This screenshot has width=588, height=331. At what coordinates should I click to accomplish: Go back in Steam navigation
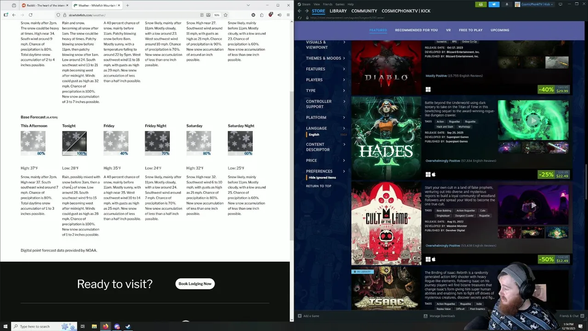click(300, 11)
